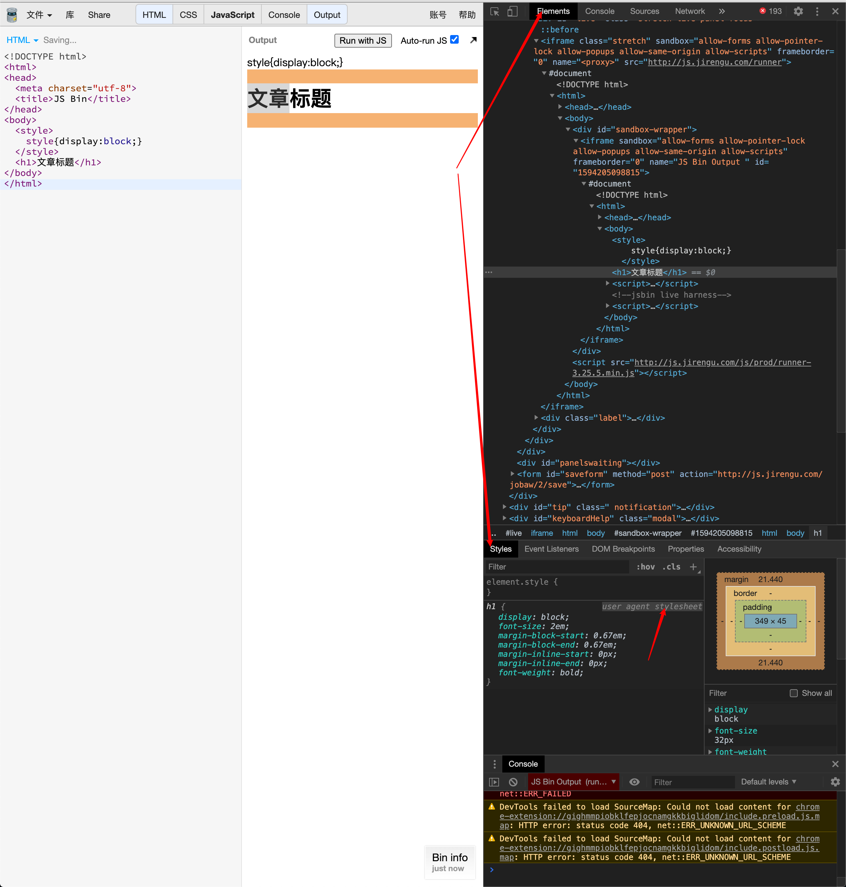Open console drawer three-dot menu
Viewport: 846px width, 887px height.
pos(495,764)
